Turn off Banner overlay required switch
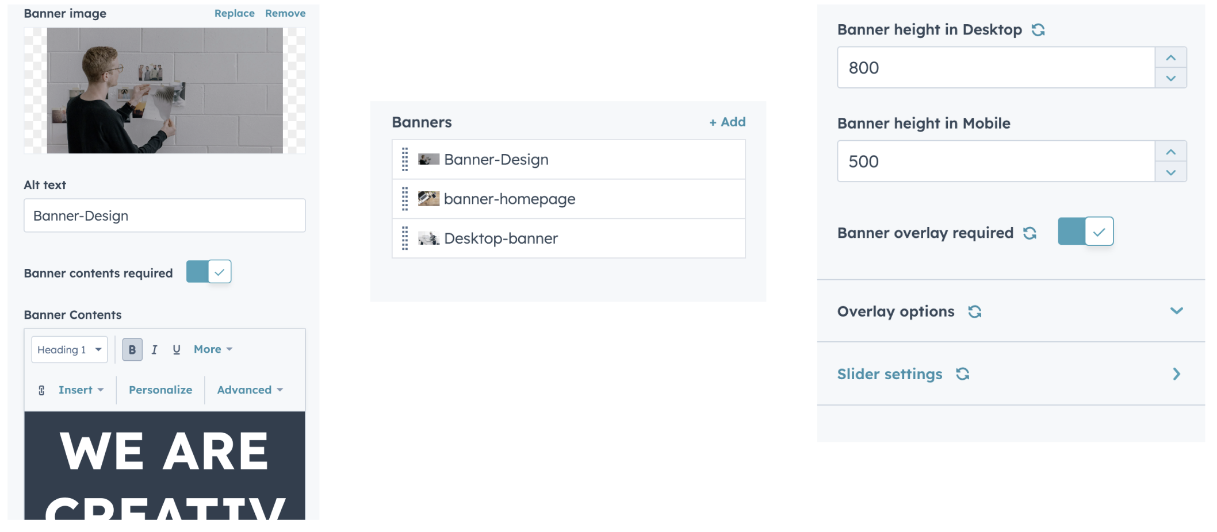Screen dimensions: 1217x532 [x=1085, y=232]
